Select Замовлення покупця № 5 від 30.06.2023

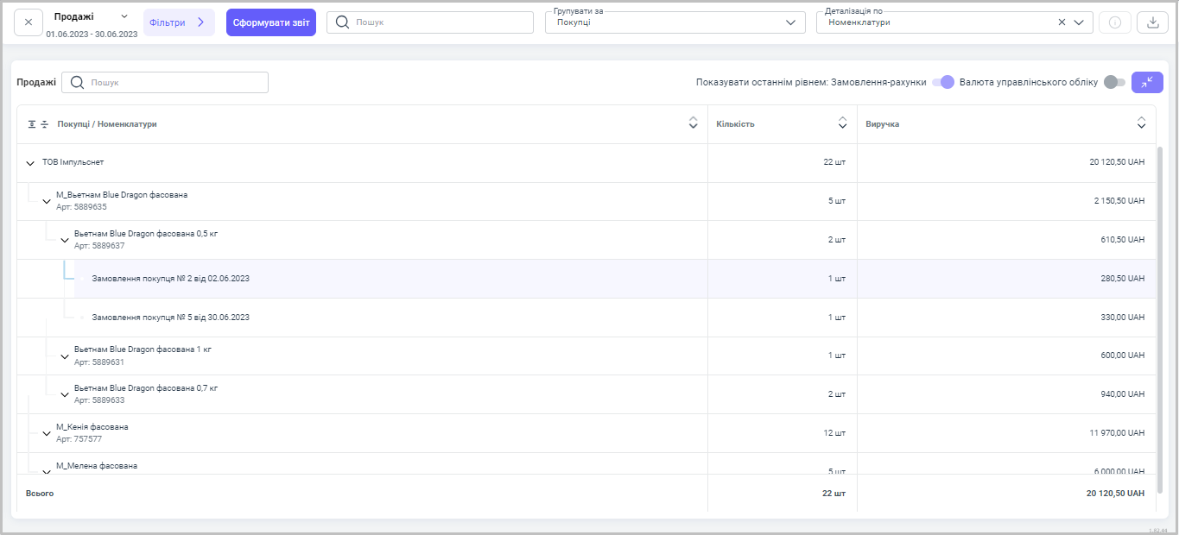[x=170, y=318]
